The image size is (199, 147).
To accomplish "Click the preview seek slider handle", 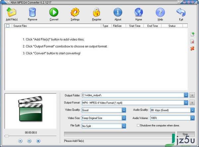I will point(7,136).
